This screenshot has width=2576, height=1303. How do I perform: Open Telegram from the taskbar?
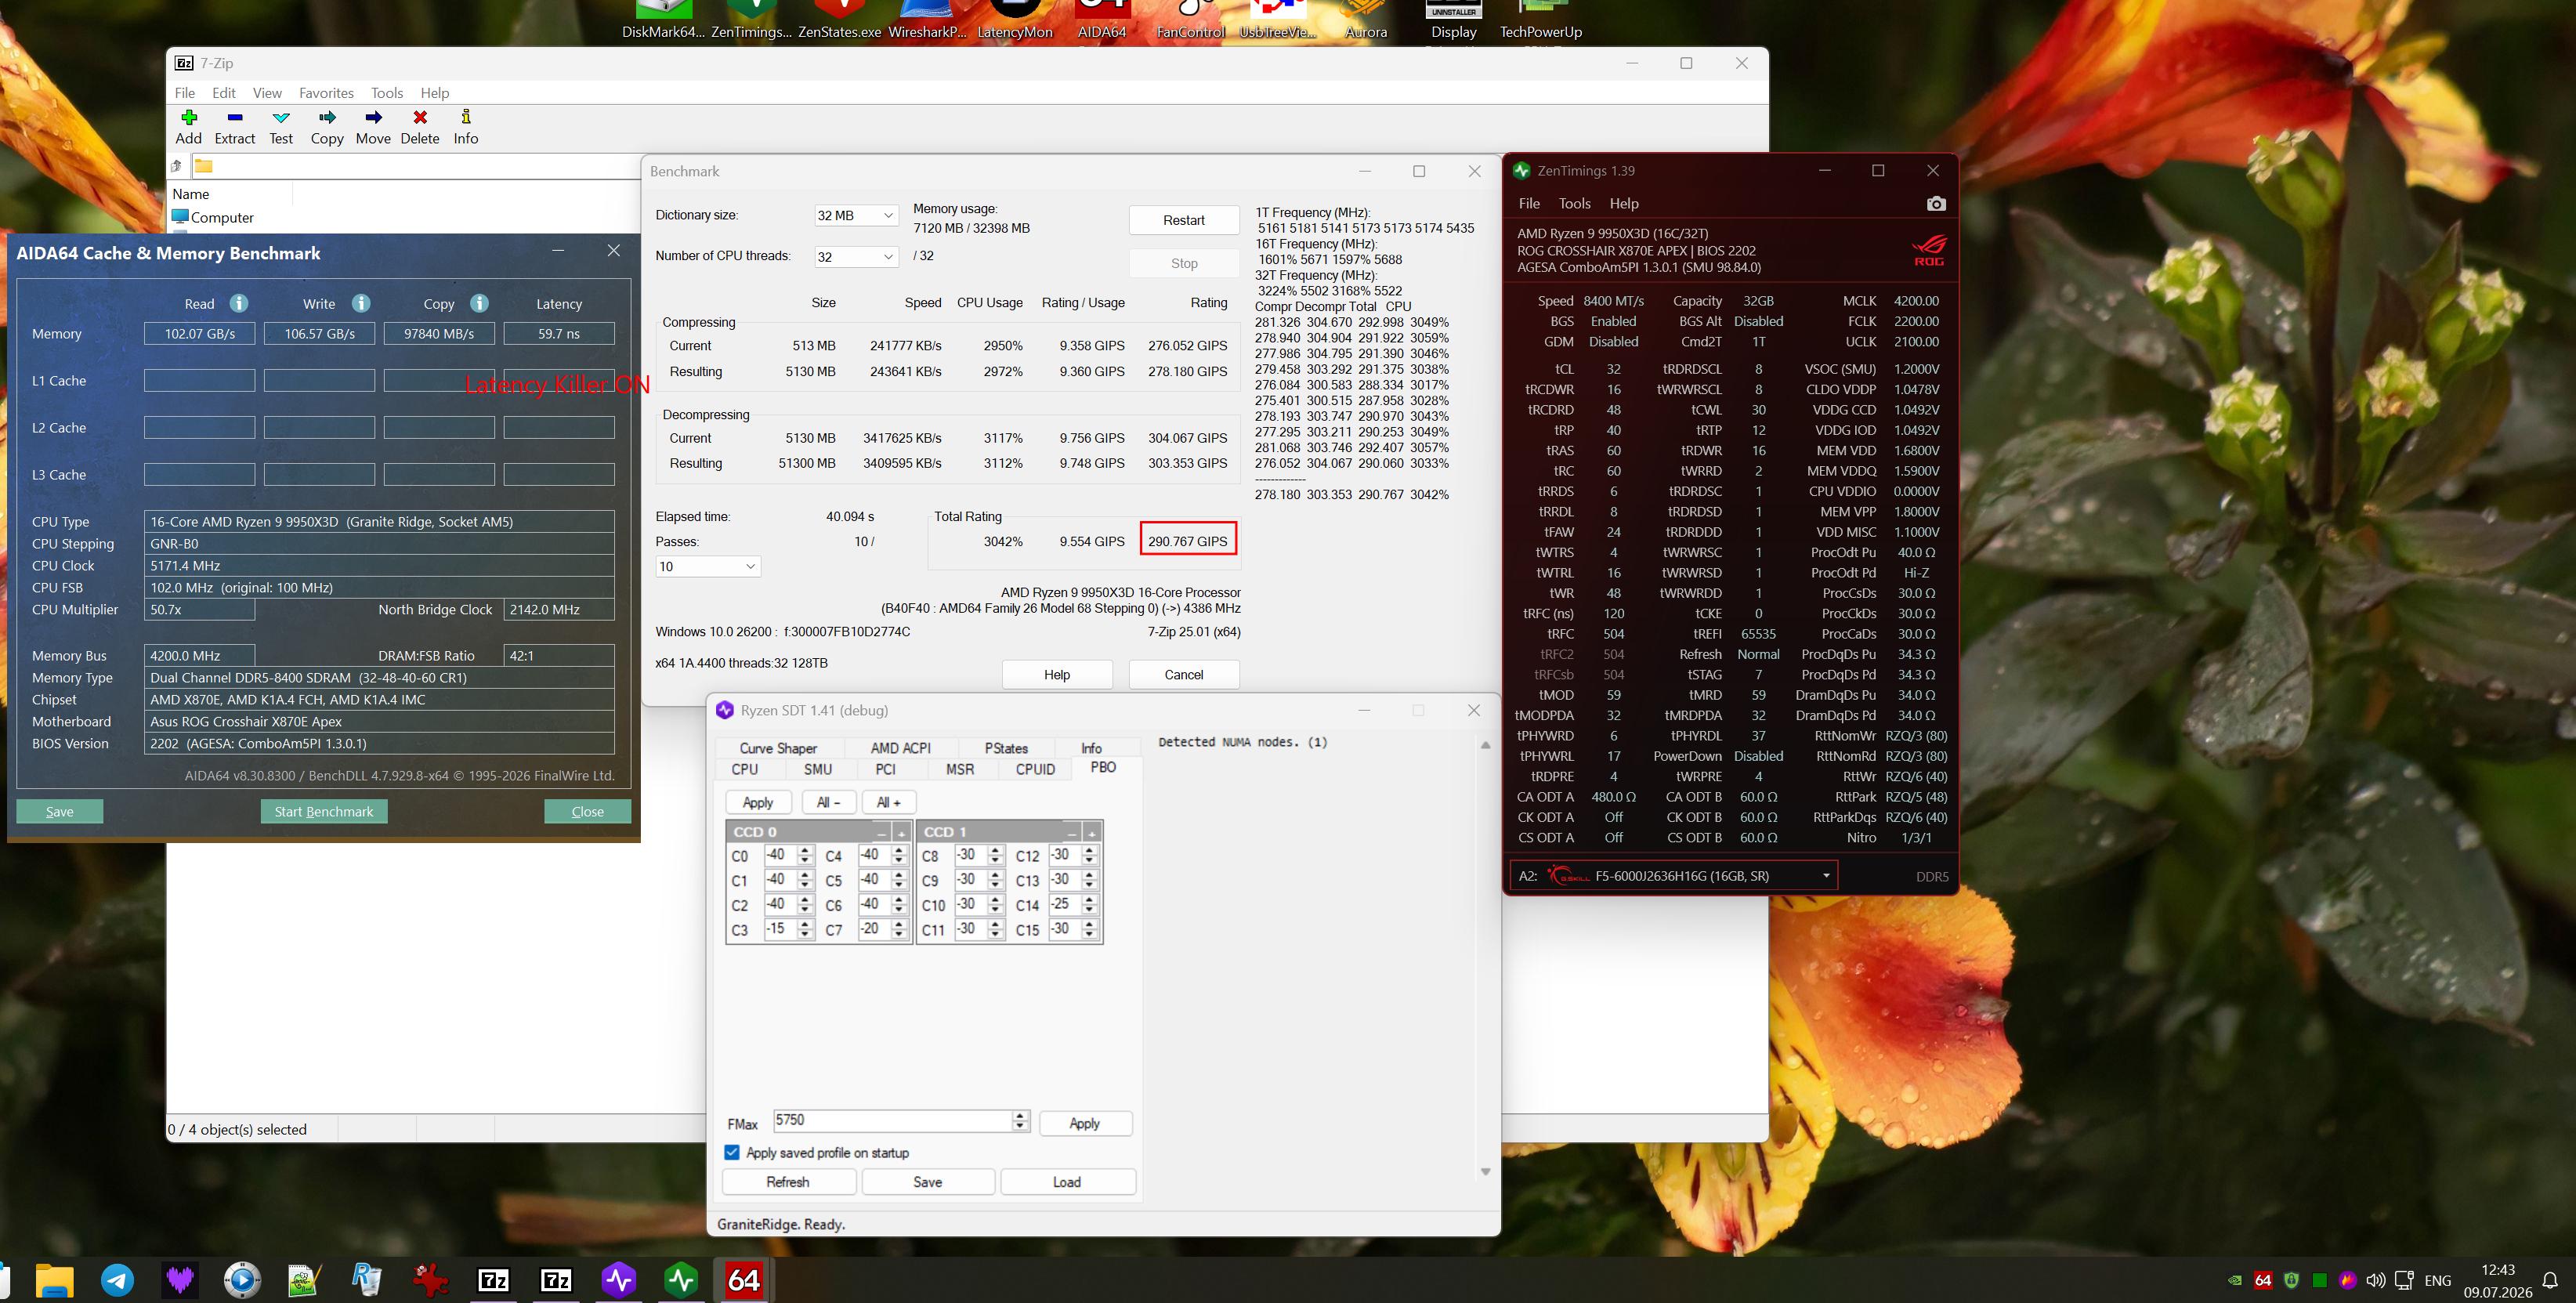tap(118, 1280)
